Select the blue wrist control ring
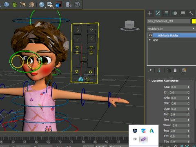The image size is (196, 147). pos(109,99)
